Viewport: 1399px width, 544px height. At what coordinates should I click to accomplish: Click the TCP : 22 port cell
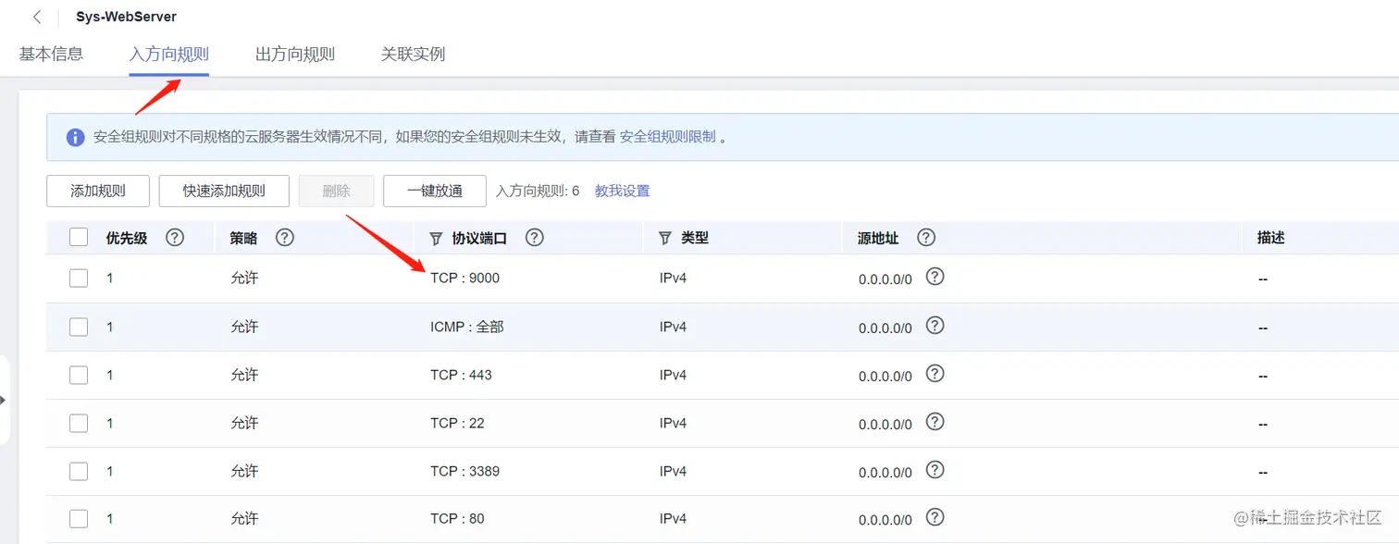457,423
